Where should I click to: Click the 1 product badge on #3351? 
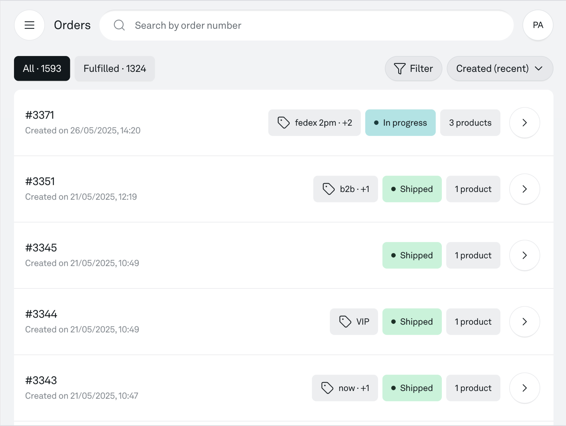pos(473,189)
